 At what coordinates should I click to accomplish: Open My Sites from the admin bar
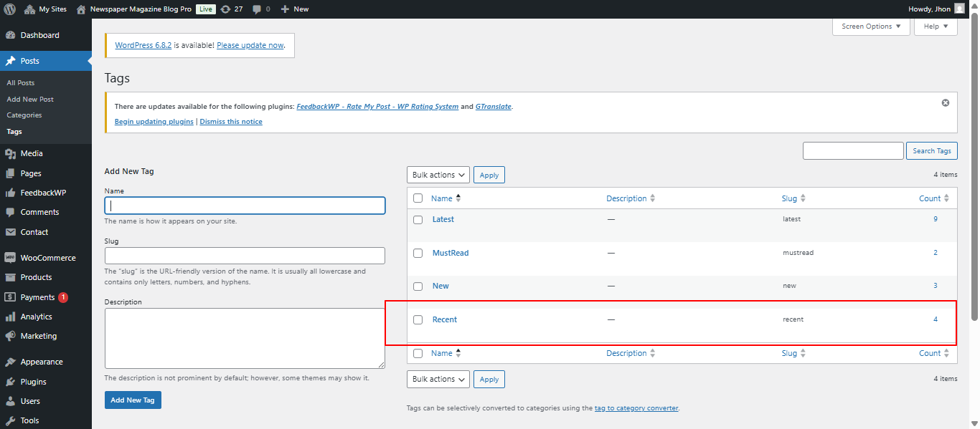(45, 9)
